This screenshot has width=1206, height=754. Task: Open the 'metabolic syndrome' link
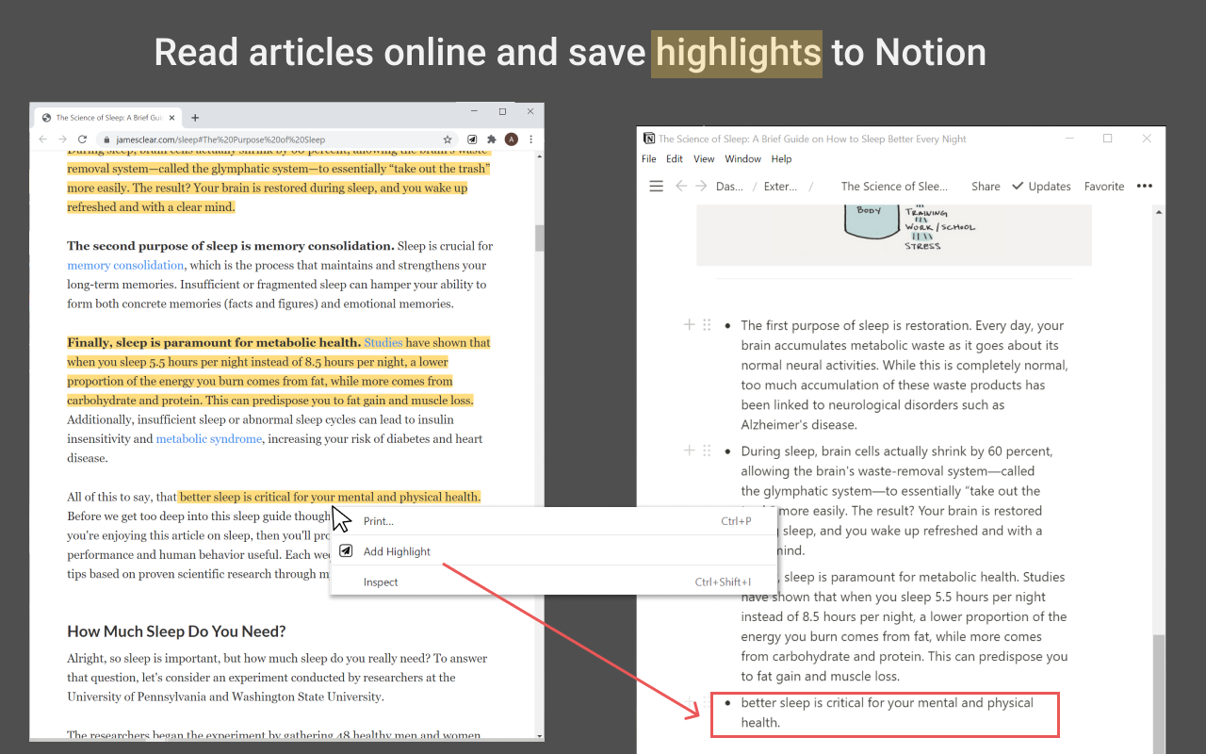(209, 438)
